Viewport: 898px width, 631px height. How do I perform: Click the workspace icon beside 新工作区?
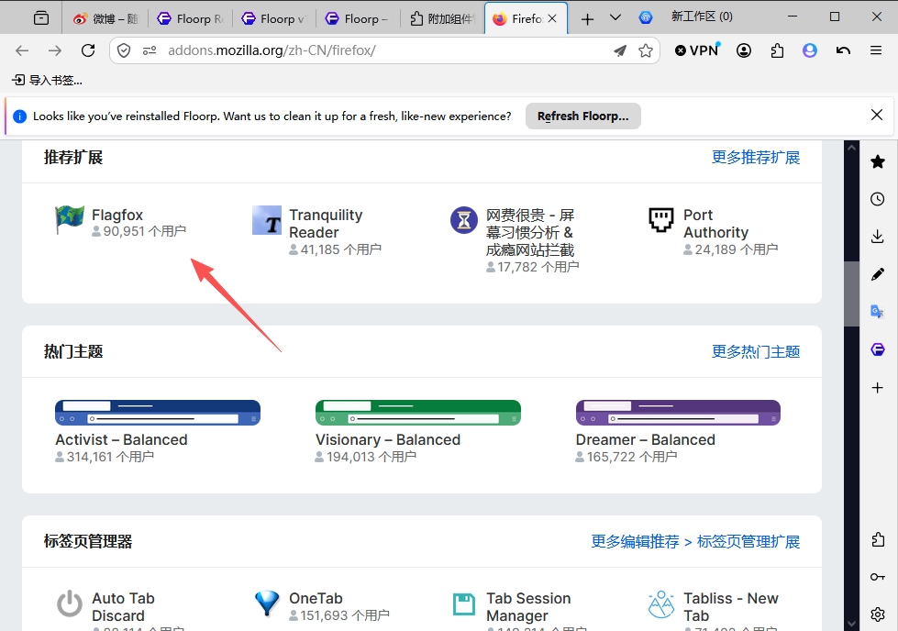pos(646,17)
